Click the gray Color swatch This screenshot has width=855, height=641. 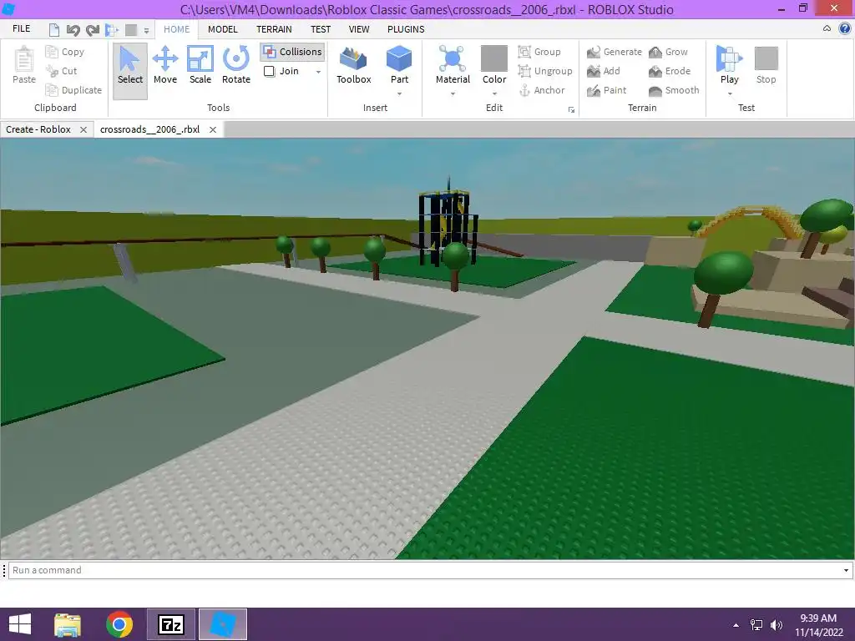click(494, 58)
